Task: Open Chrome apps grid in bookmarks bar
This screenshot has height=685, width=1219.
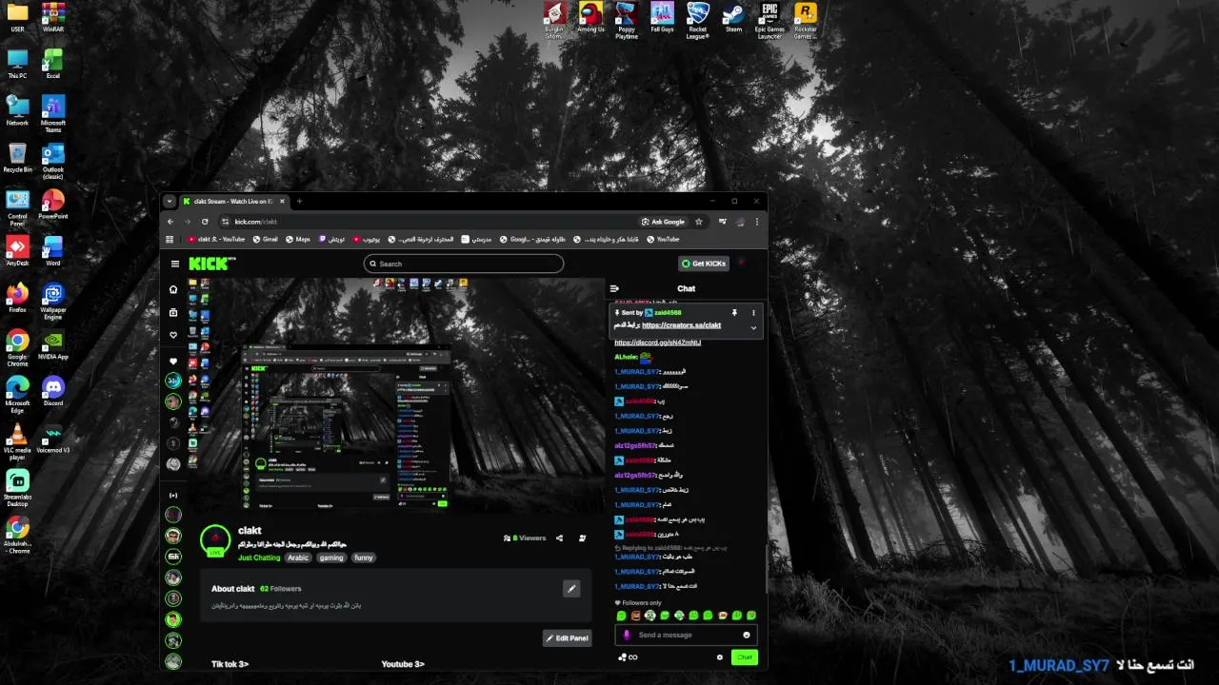Action: tap(170, 240)
